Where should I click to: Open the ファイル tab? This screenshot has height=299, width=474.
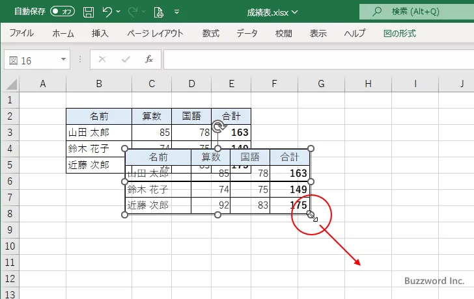[x=21, y=33]
